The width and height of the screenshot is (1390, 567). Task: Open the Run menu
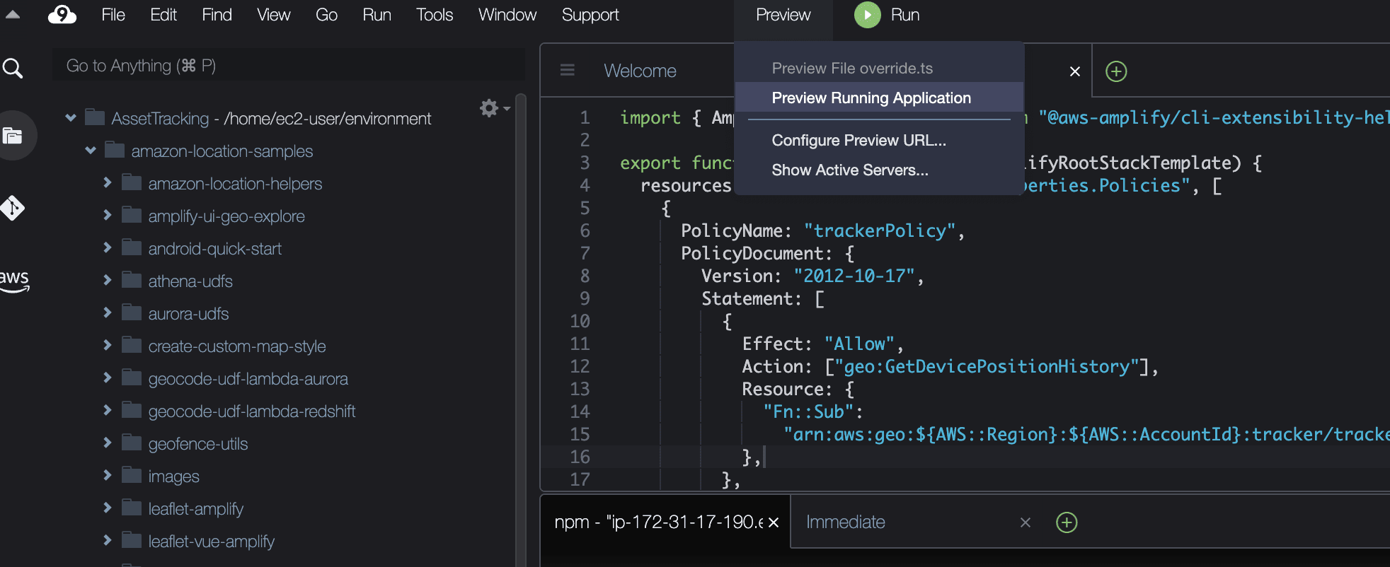click(x=377, y=15)
